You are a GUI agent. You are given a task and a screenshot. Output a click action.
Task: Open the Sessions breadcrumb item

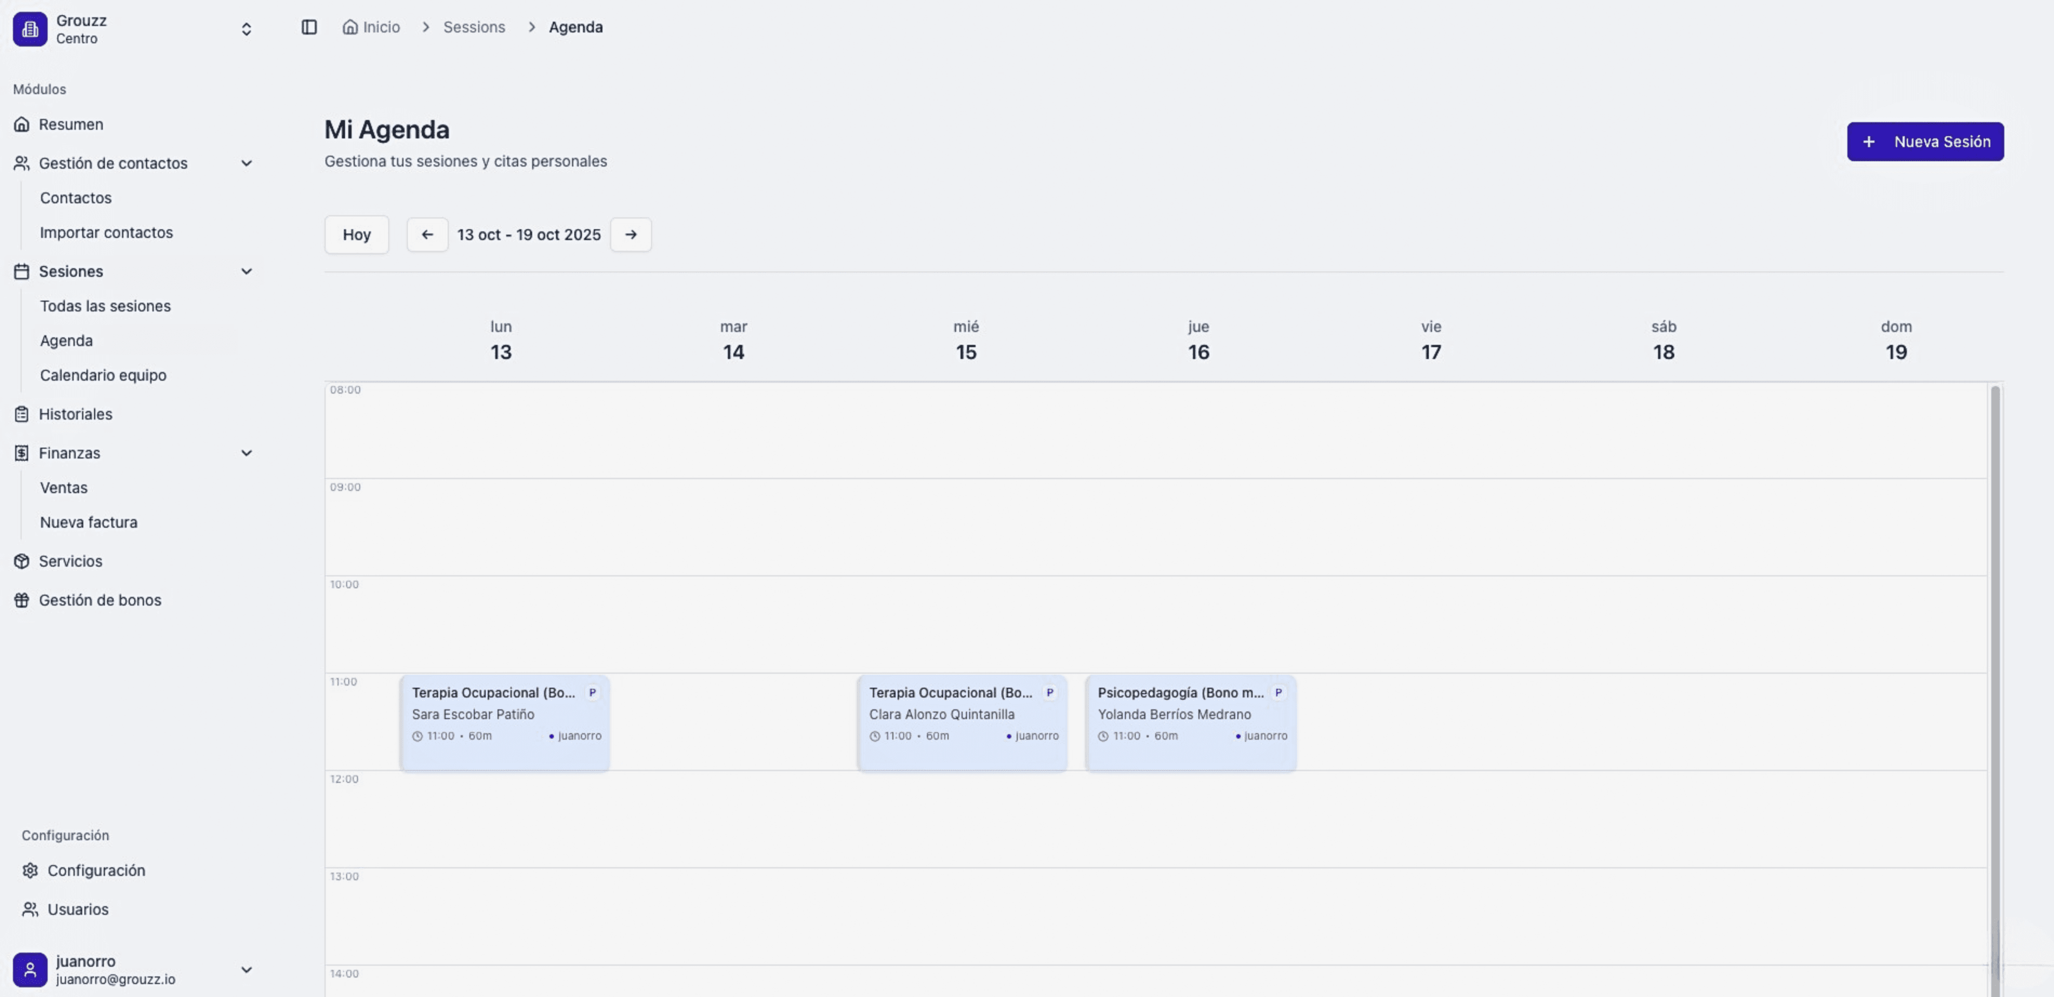[474, 26]
